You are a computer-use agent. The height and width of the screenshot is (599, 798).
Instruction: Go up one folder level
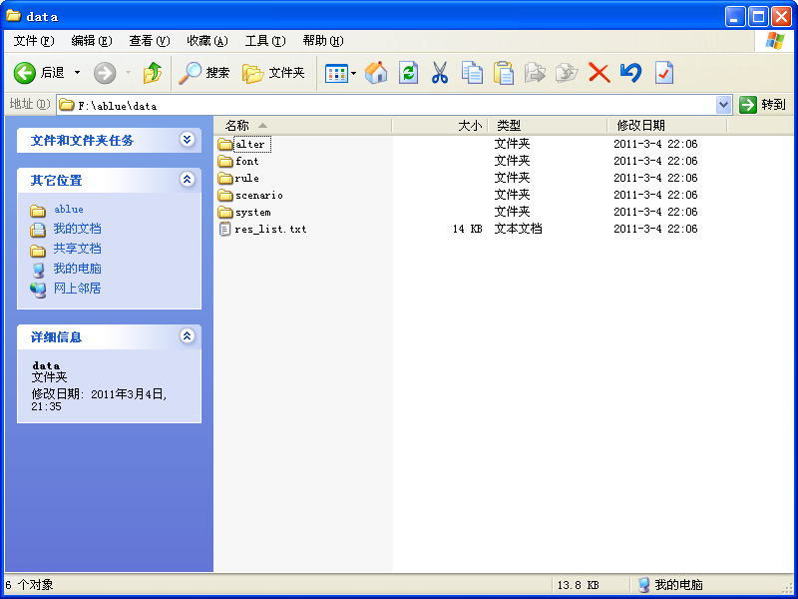[x=153, y=73]
